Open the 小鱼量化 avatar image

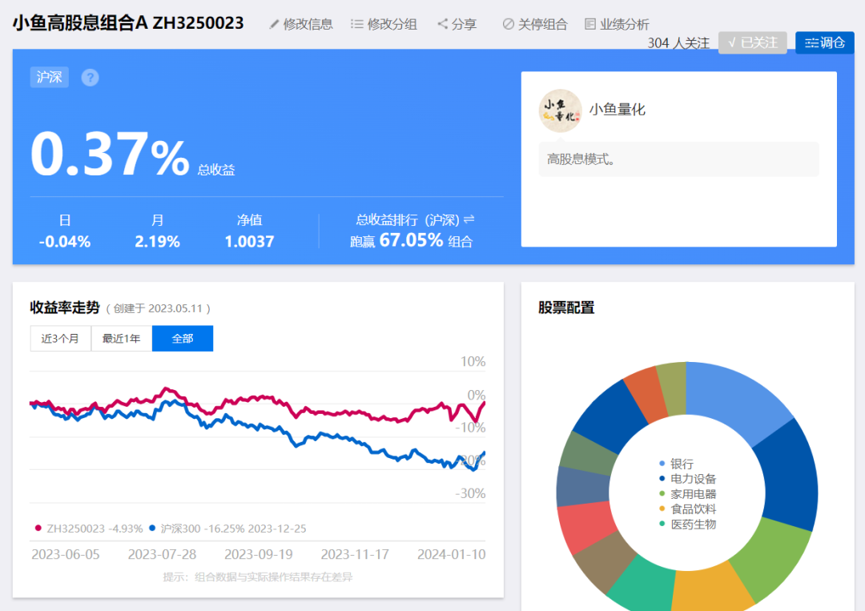[560, 111]
